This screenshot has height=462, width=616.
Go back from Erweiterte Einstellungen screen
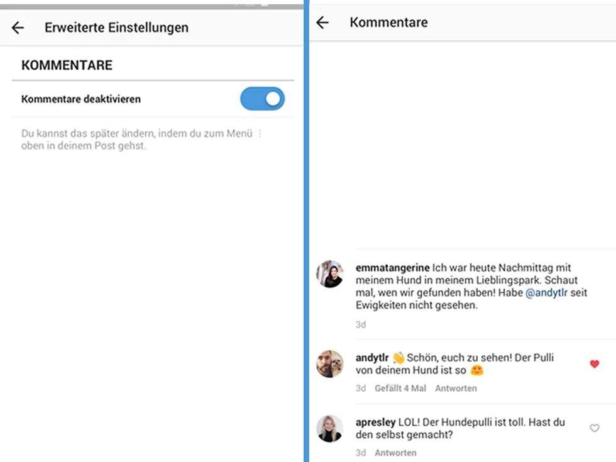click(x=18, y=28)
